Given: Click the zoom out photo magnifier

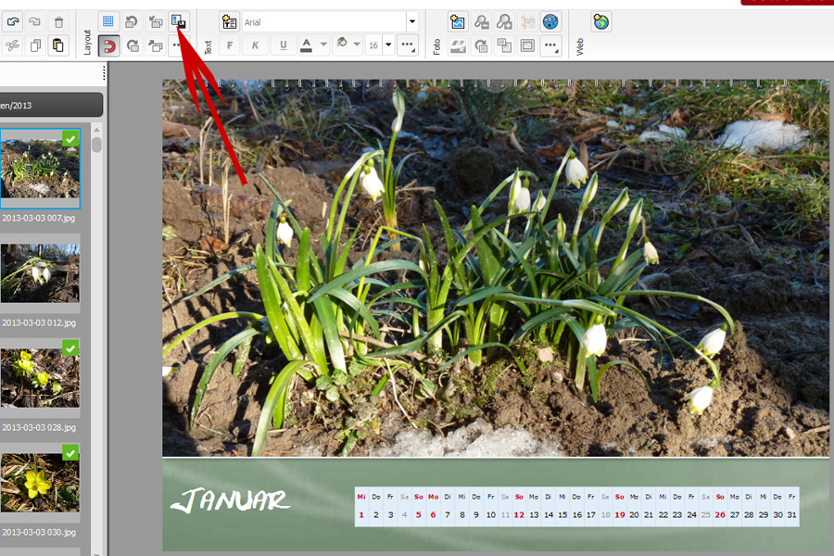Looking at the screenshot, I should [481, 22].
